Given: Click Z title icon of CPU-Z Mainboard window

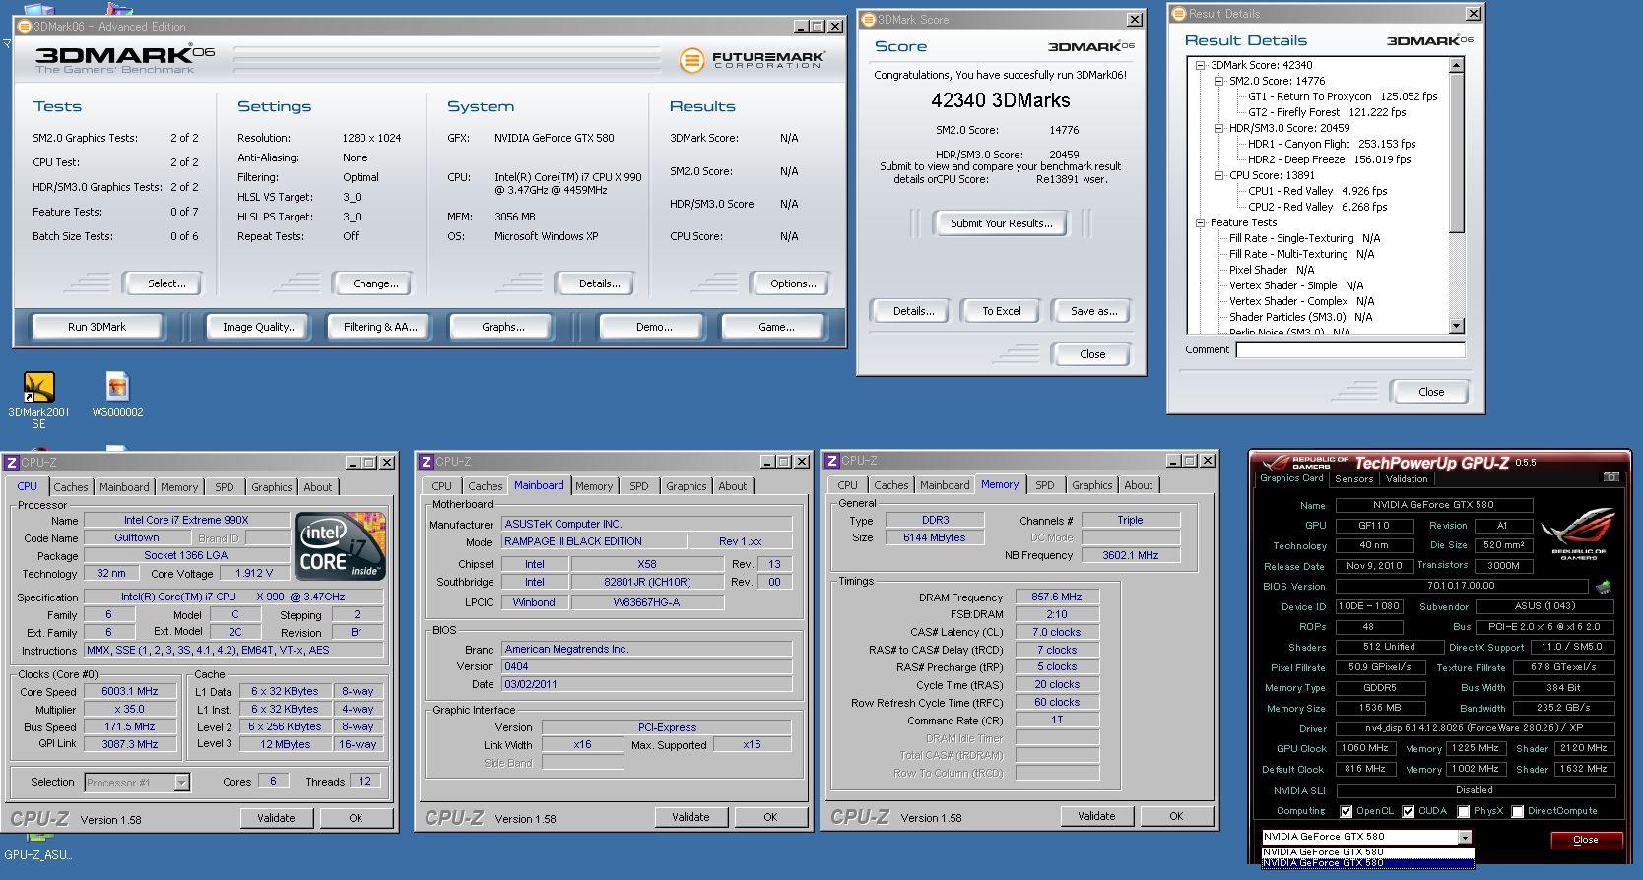Looking at the screenshot, I should pos(427,461).
